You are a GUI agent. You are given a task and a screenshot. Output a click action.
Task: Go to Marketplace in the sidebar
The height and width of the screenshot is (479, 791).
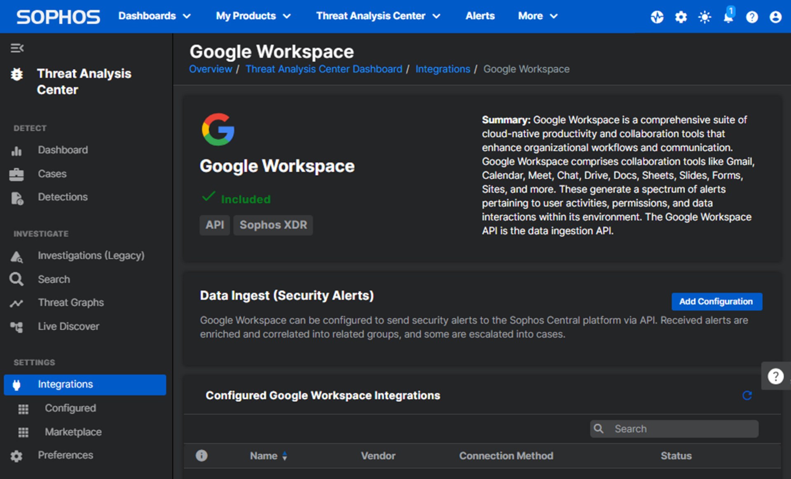click(73, 432)
